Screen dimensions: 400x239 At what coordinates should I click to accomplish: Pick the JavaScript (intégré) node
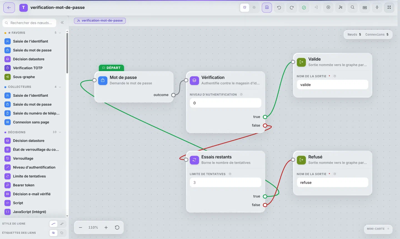pos(33,212)
